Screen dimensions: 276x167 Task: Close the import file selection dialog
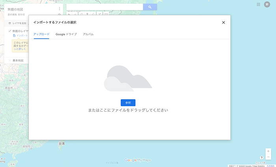click(224, 22)
